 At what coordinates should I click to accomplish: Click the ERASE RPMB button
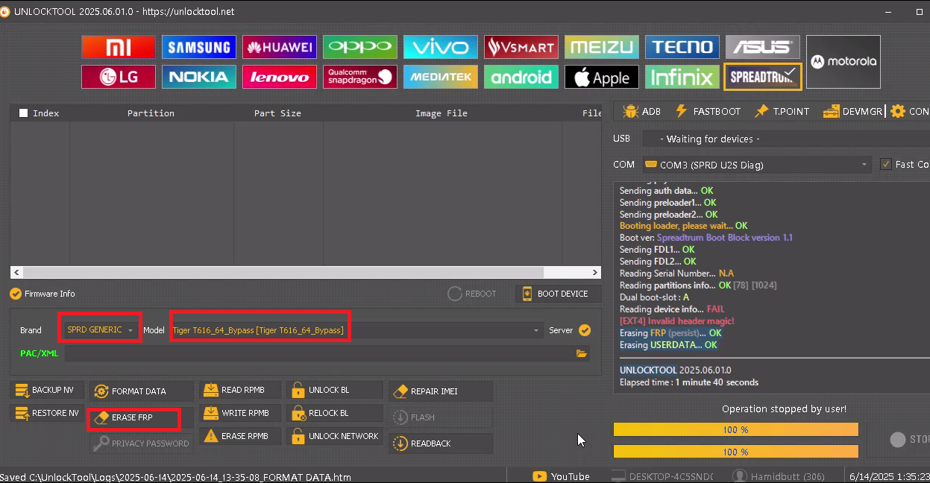coord(241,436)
